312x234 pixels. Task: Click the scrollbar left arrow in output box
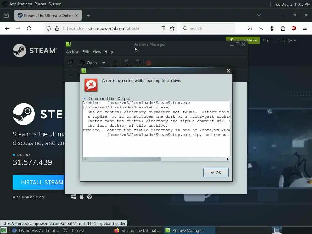85,159
